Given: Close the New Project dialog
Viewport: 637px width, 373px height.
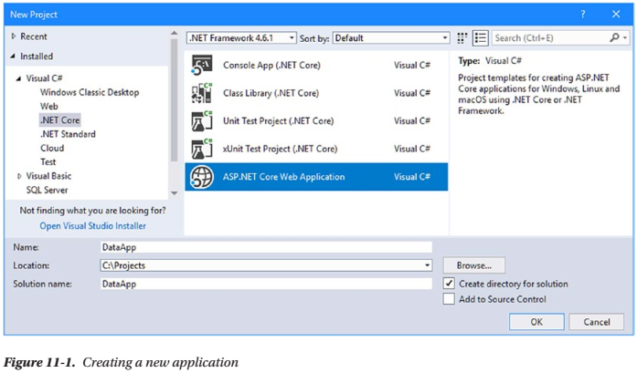Looking at the screenshot, I should pos(616,15).
